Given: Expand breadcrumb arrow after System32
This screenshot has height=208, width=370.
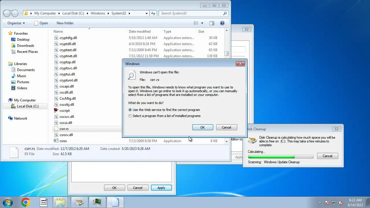Looking at the screenshot, I should click(x=129, y=13).
